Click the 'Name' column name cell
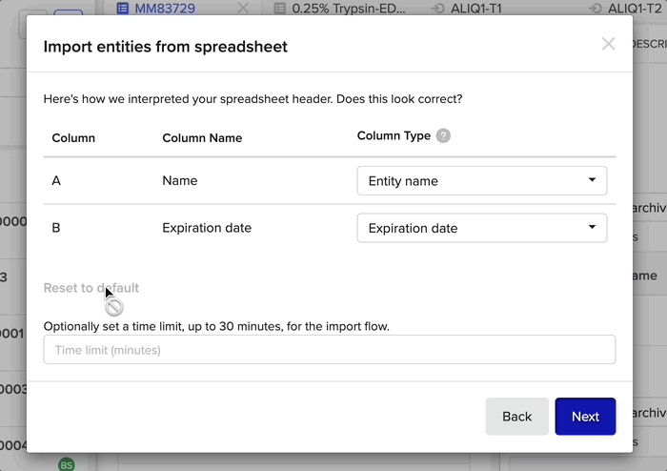This screenshot has width=667, height=471. [179, 180]
